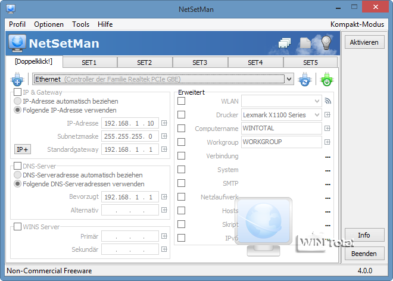The height and width of the screenshot is (281, 393).
Task: Tick the Workgroup checkbox
Action: [x=181, y=142]
